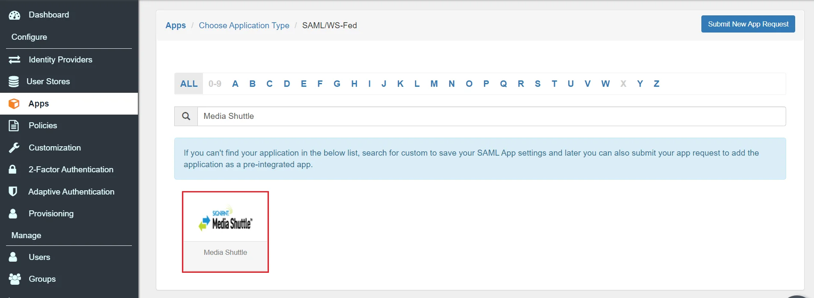
Task: Filter apps by letter W
Action: click(x=605, y=84)
